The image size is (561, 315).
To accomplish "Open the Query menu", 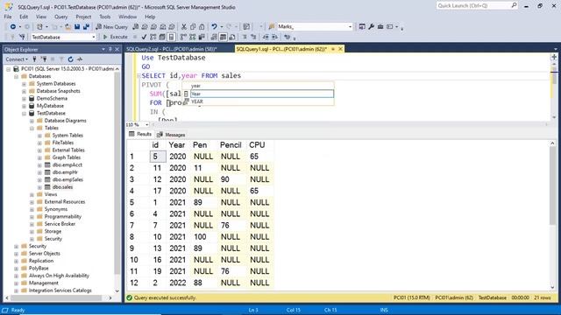I will pos(60,17).
